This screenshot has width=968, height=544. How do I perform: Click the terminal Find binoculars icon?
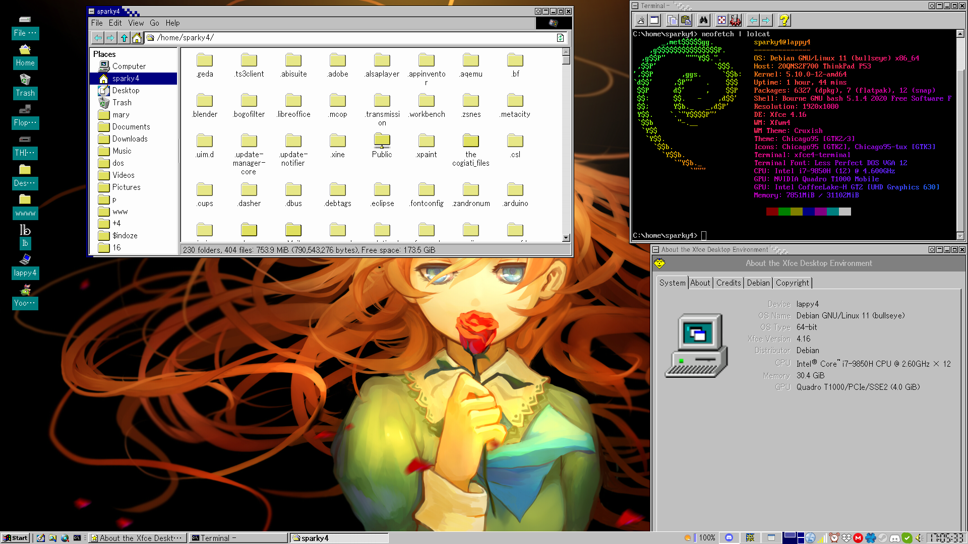[x=703, y=20]
